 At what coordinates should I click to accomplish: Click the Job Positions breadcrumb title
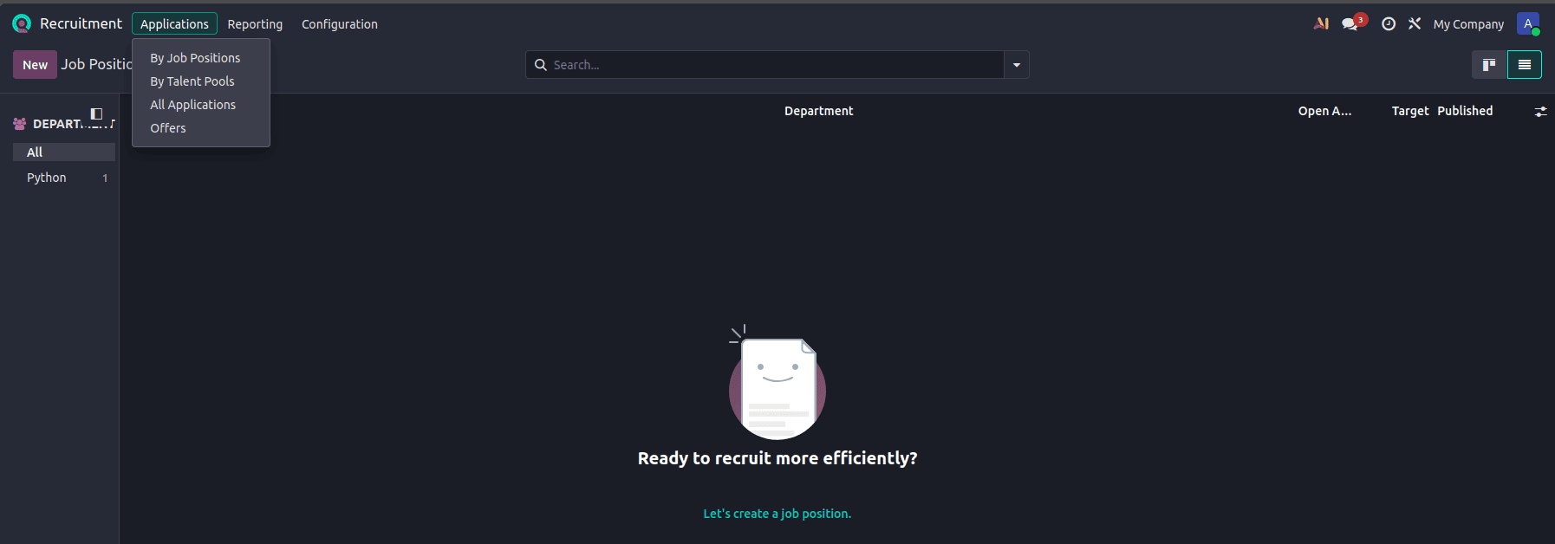tap(96, 64)
